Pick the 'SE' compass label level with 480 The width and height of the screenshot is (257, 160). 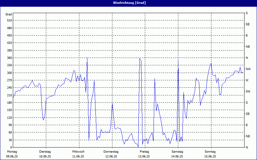[248, 24]
